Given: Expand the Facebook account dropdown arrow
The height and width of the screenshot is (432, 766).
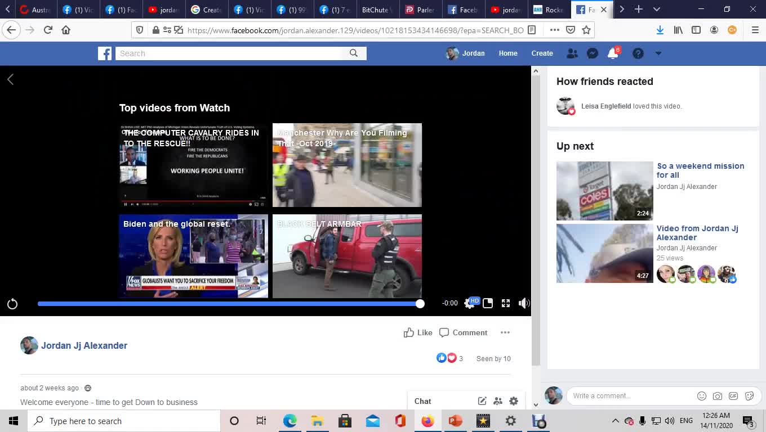Looking at the screenshot, I should 658,53.
